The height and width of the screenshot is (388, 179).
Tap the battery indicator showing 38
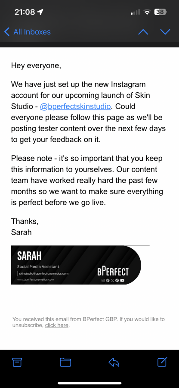coord(160,12)
